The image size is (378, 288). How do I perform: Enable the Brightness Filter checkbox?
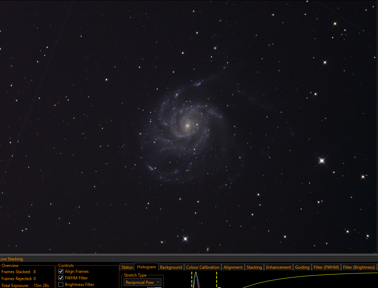(x=61, y=285)
